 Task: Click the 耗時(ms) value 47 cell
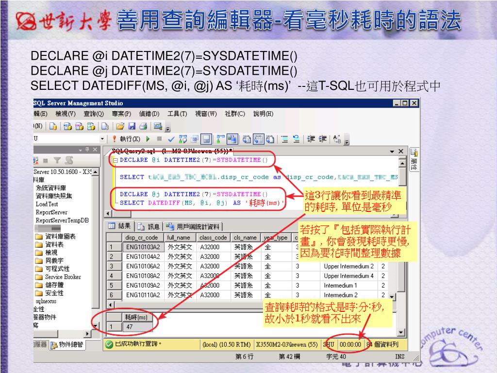138,327
